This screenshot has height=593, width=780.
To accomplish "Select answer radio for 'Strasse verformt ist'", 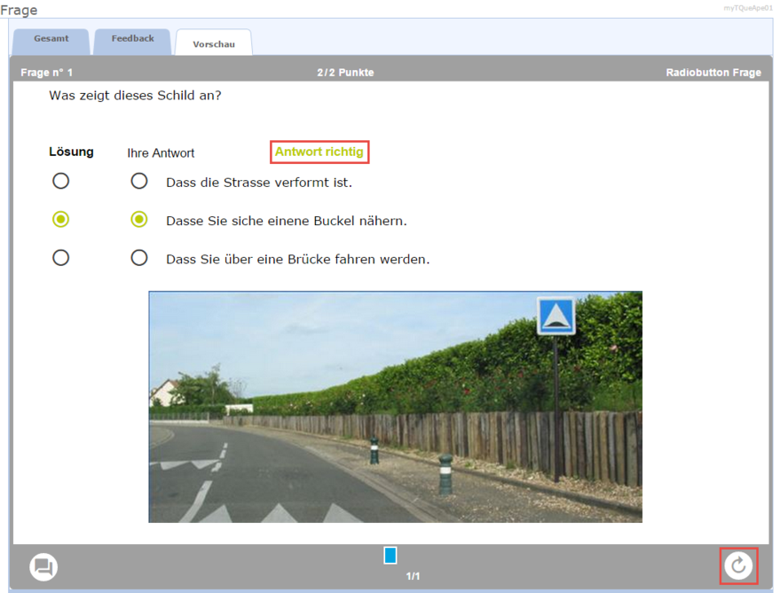I will tap(139, 182).
